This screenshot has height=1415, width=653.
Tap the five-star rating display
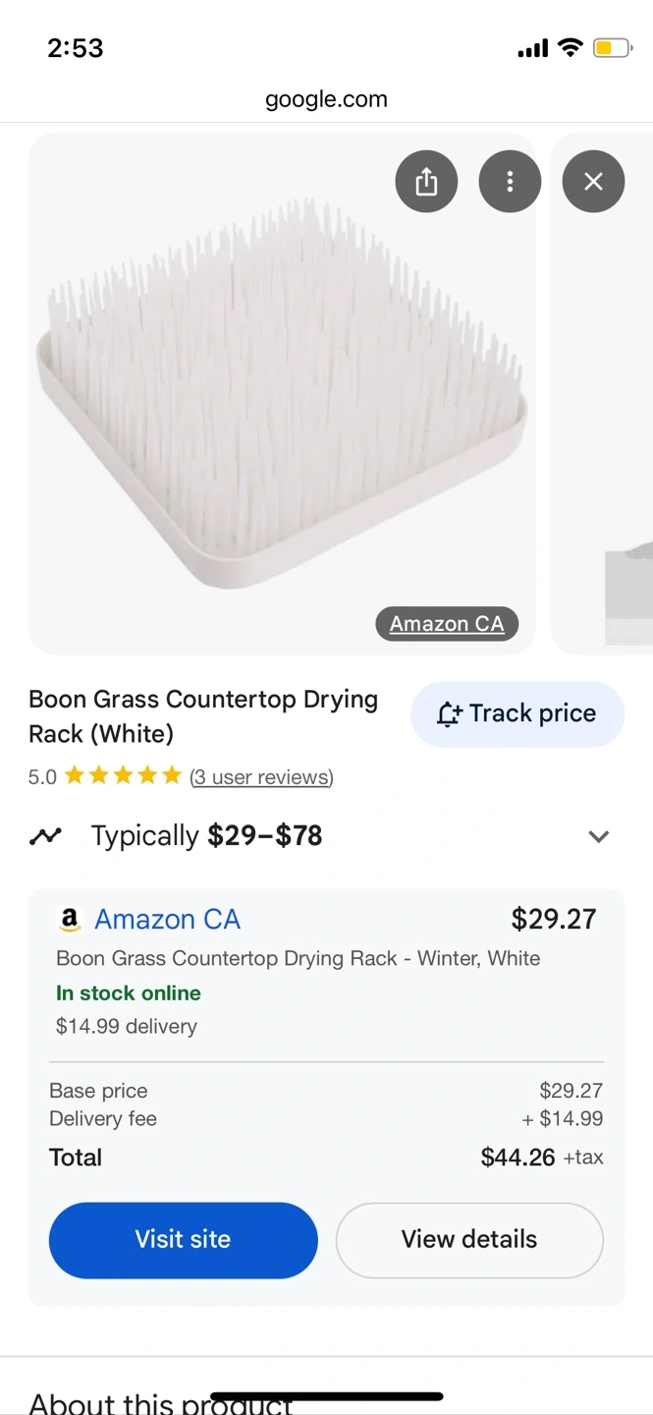[123, 776]
